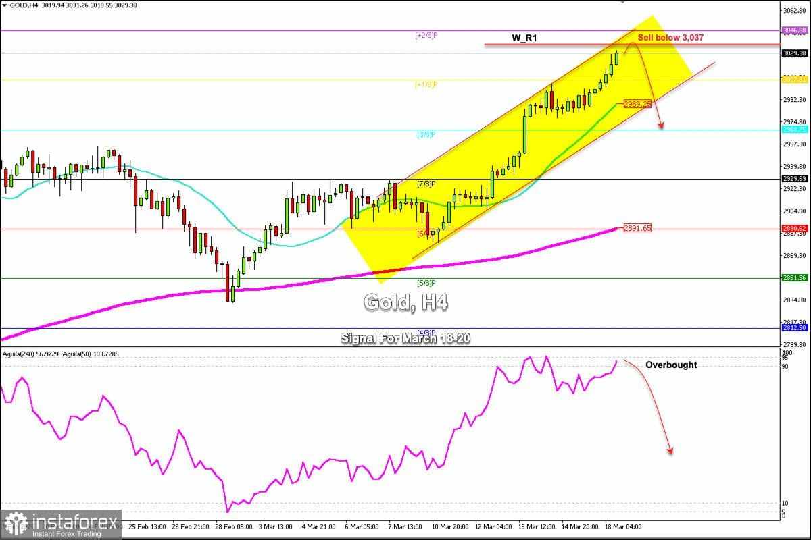Click the 2957.30 price axis value
The width and height of the screenshot is (811, 540).
coord(795,144)
